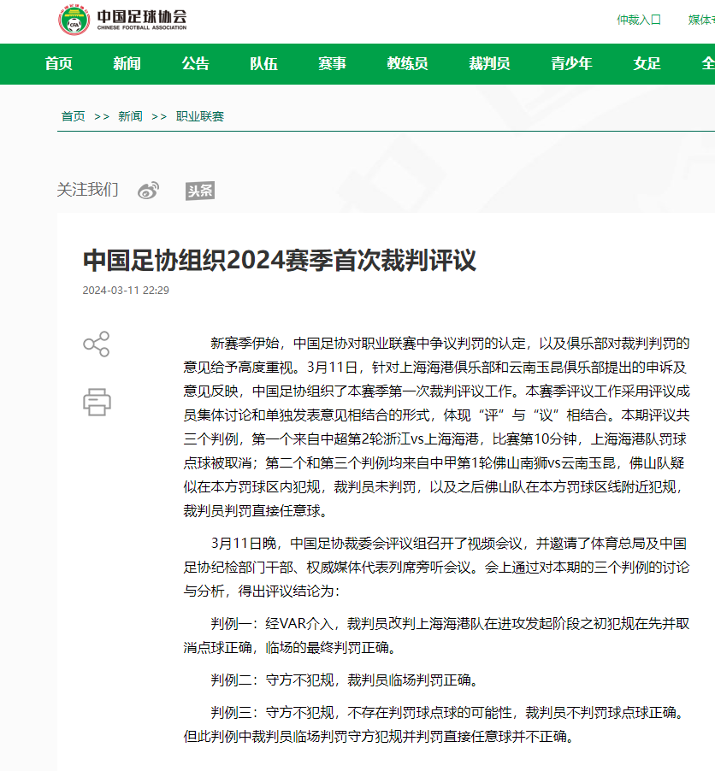The height and width of the screenshot is (771, 715).
Task: Select 公告 in the green navbar
Action: [195, 64]
